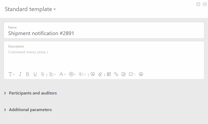Attach a file with the paperclip icon
208x124 pixels.
tap(116, 74)
